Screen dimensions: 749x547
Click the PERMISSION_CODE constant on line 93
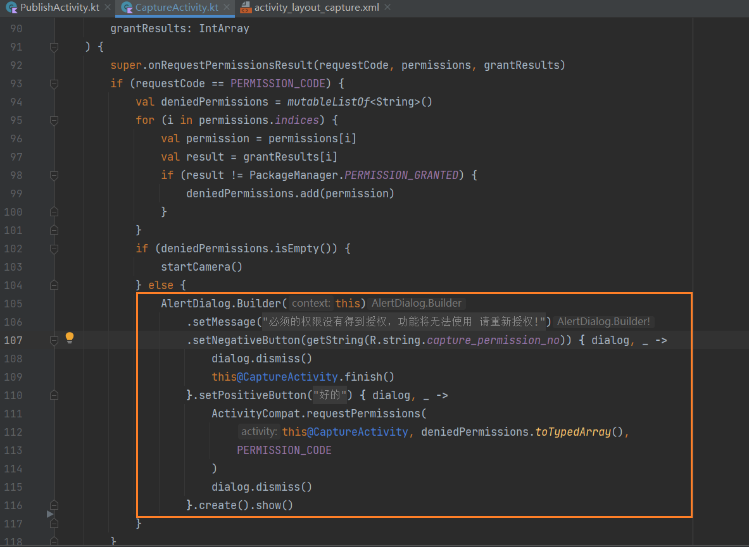[x=278, y=83]
